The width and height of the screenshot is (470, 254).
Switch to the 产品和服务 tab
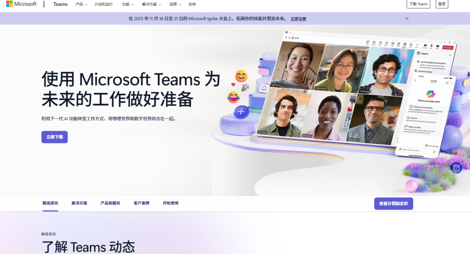(x=110, y=203)
